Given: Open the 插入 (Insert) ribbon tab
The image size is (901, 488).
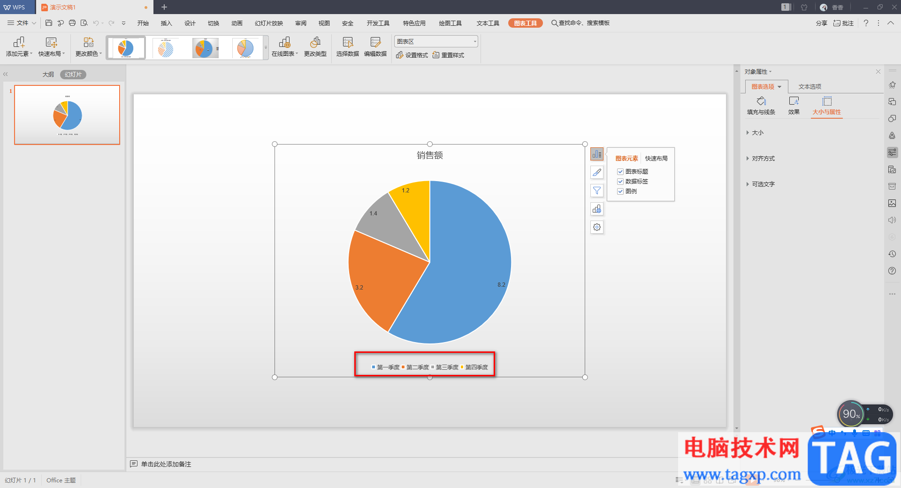Looking at the screenshot, I should (167, 23).
